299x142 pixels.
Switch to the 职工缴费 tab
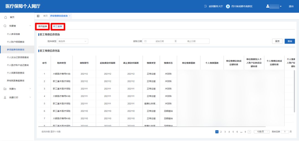click(x=58, y=26)
